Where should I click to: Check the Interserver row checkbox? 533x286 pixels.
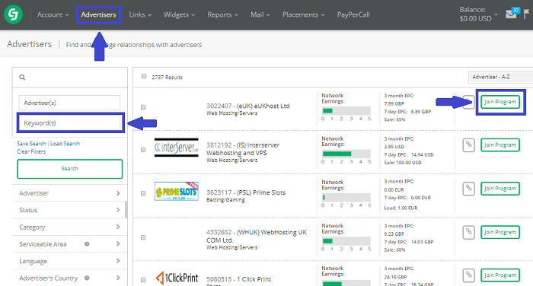[x=143, y=150]
